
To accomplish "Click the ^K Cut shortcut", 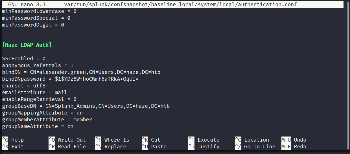I will 151,140.
